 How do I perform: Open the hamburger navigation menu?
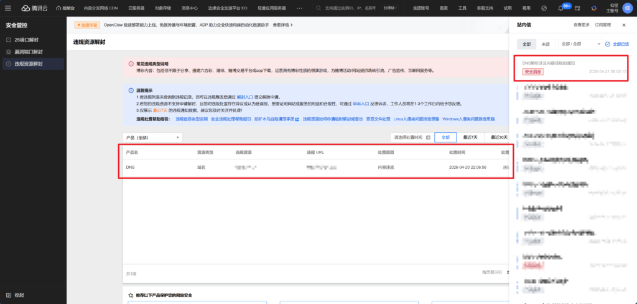[x=8, y=8]
